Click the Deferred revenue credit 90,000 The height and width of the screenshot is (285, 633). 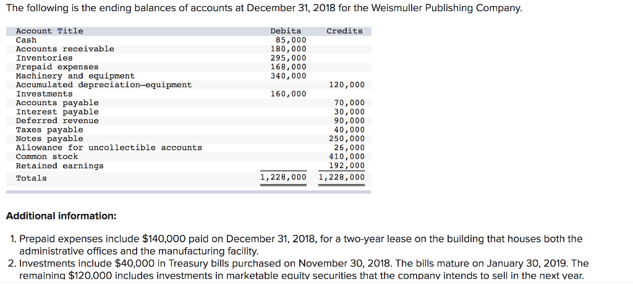click(349, 121)
